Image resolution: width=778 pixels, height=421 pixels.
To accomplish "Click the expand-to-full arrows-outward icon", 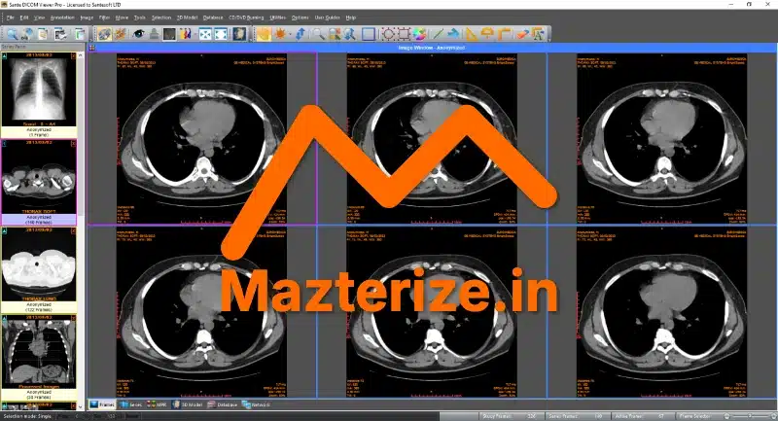I will point(221,34).
